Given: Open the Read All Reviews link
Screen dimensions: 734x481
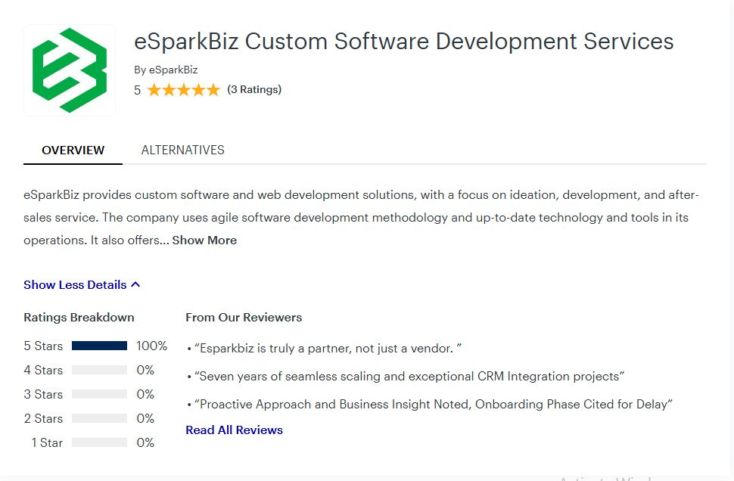Looking at the screenshot, I should 234,430.
